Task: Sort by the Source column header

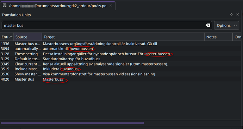Action: (x=28, y=37)
